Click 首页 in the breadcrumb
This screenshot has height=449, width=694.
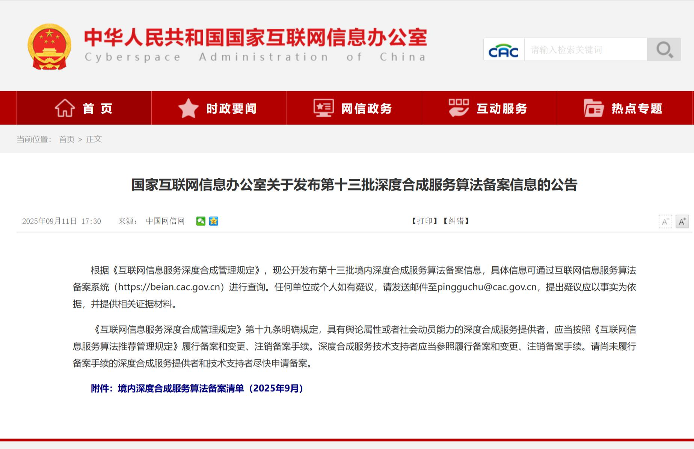[x=66, y=139]
